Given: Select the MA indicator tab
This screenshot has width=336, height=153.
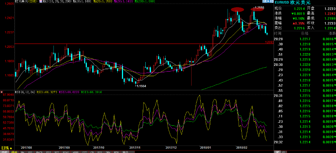Looking at the screenshot, I should pos(23,152).
